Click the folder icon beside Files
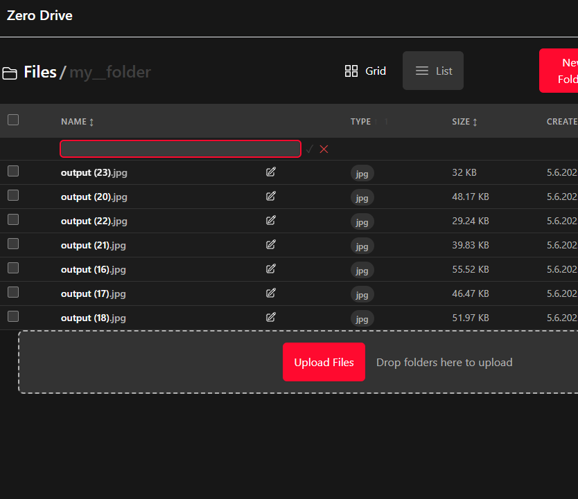 tap(10, 73)
